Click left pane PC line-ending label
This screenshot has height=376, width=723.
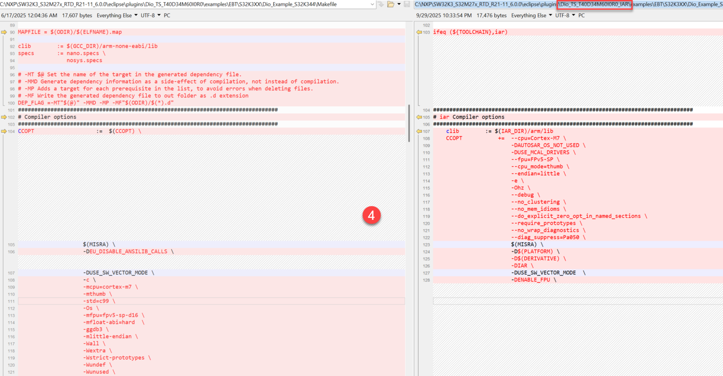pos(167,15)
